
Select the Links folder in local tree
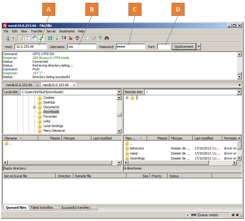(47, 121)
